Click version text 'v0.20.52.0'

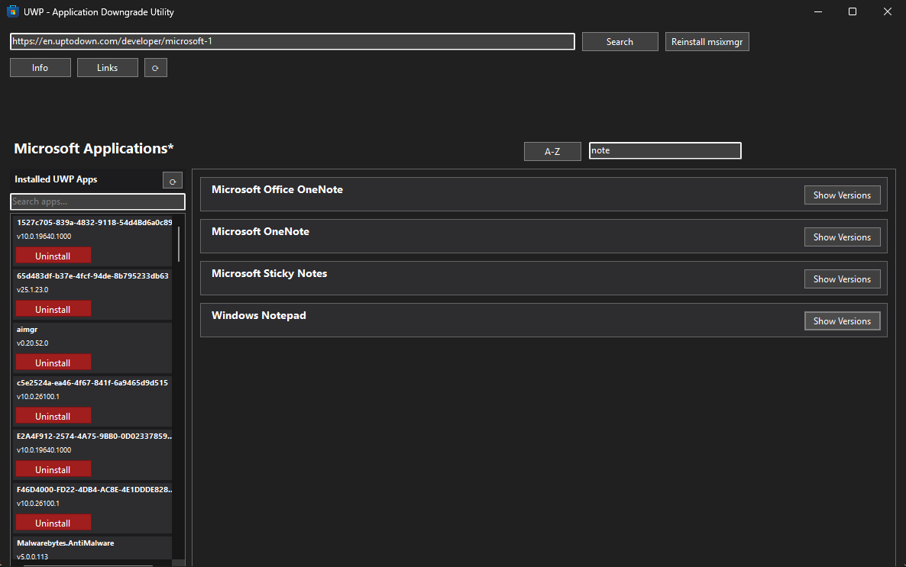32,343
